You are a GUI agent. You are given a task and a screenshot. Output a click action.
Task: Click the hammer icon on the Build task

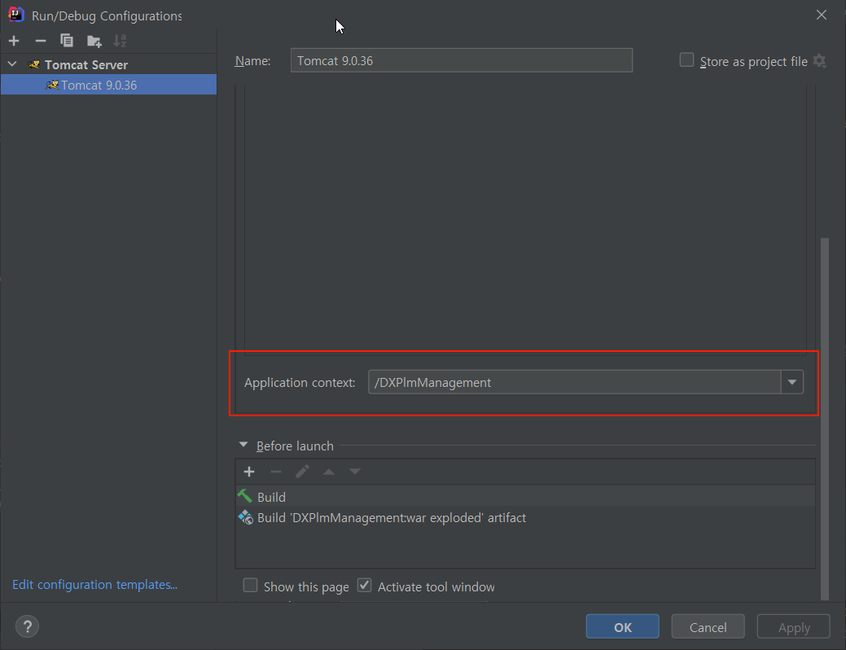[245, 496]
